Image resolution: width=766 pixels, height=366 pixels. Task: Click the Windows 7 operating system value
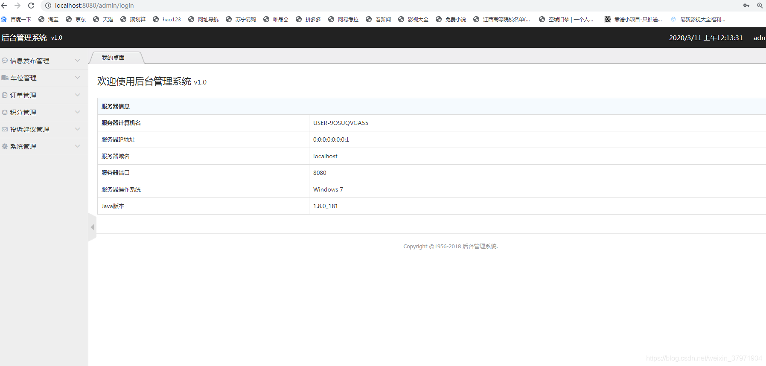point(328,189)
